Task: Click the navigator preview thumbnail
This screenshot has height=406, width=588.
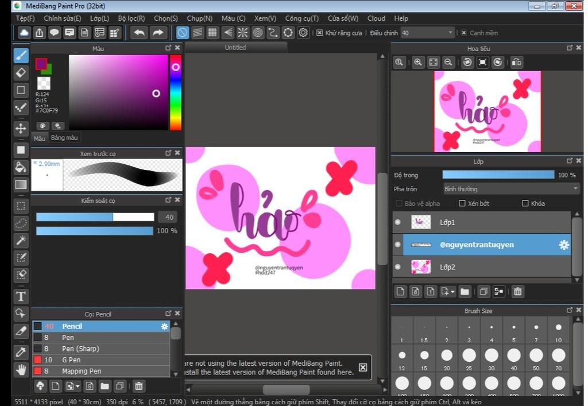Action: coord(488,111)
